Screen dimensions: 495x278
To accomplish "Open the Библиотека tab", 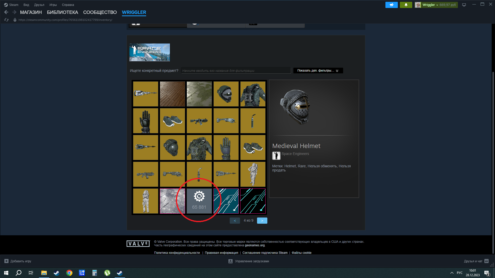I will (62, 12).
